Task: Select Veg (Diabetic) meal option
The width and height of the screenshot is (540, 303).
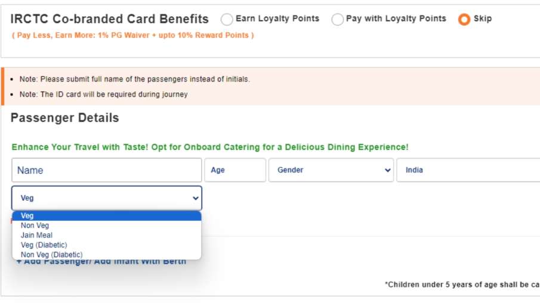Action: 44,245
